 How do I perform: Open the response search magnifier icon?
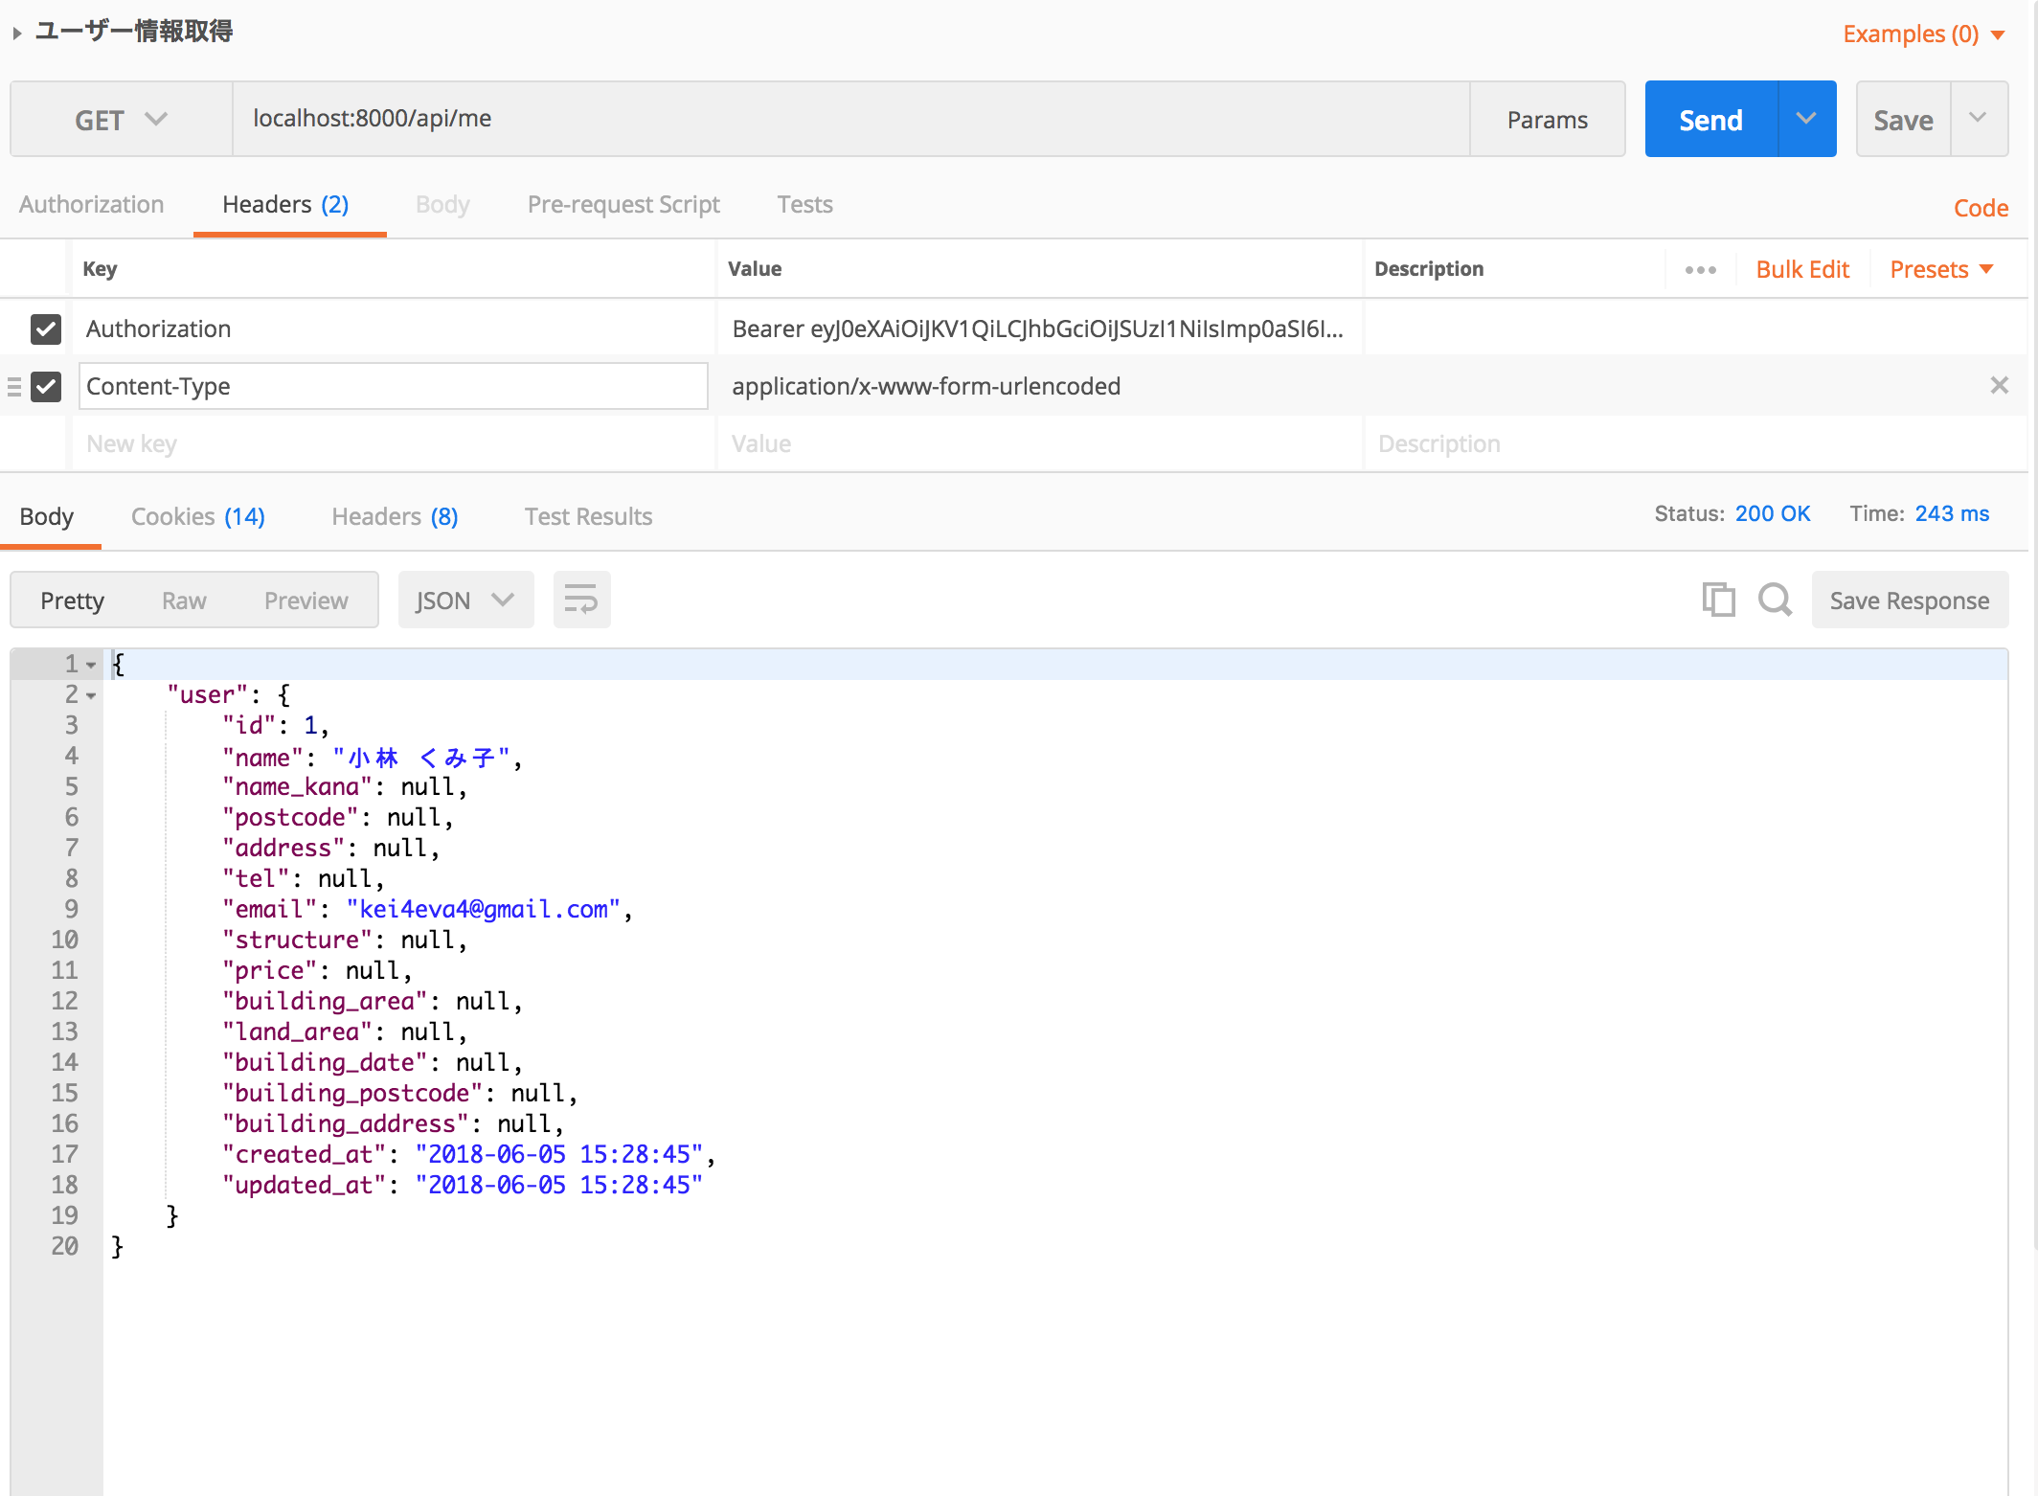[1775, 600]
